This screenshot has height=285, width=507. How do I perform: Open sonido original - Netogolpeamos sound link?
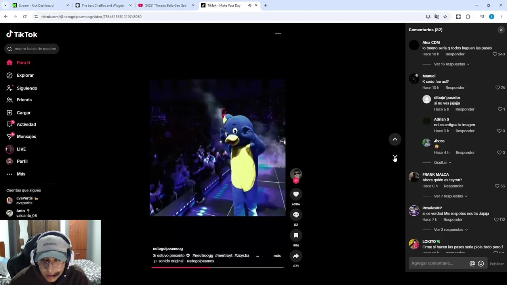pyautogui.click(x=184, y=261)
